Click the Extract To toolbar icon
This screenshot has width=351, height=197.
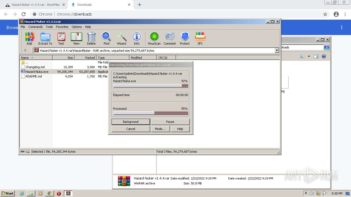point(45,38)
